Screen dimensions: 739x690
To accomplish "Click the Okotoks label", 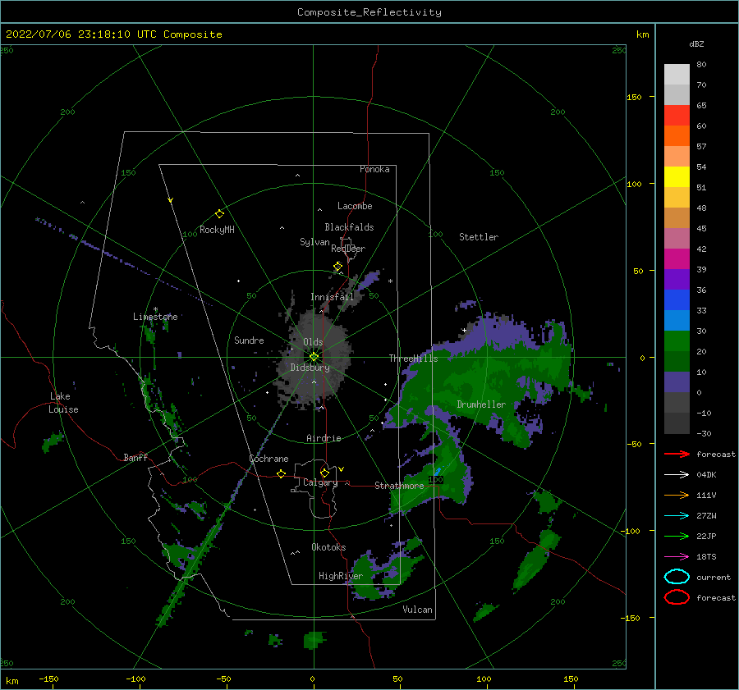I will pyautogui.click(x=329, y=547).
